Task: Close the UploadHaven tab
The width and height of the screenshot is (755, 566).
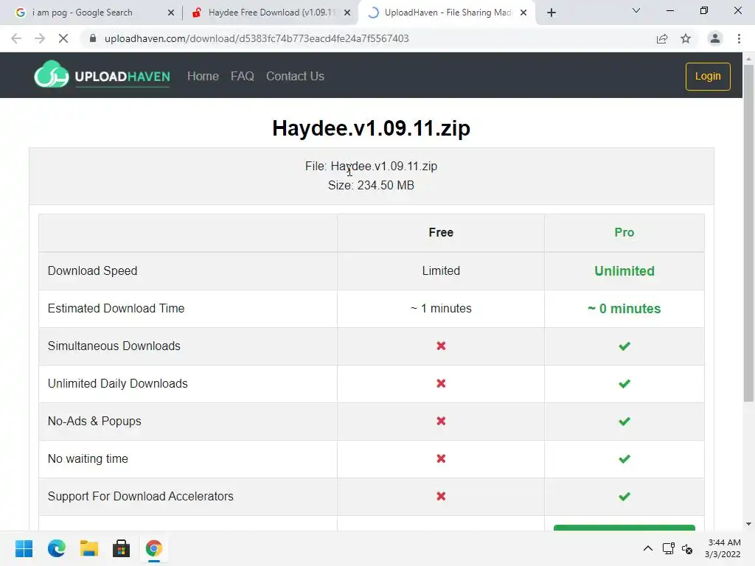Action: (523, 13)
